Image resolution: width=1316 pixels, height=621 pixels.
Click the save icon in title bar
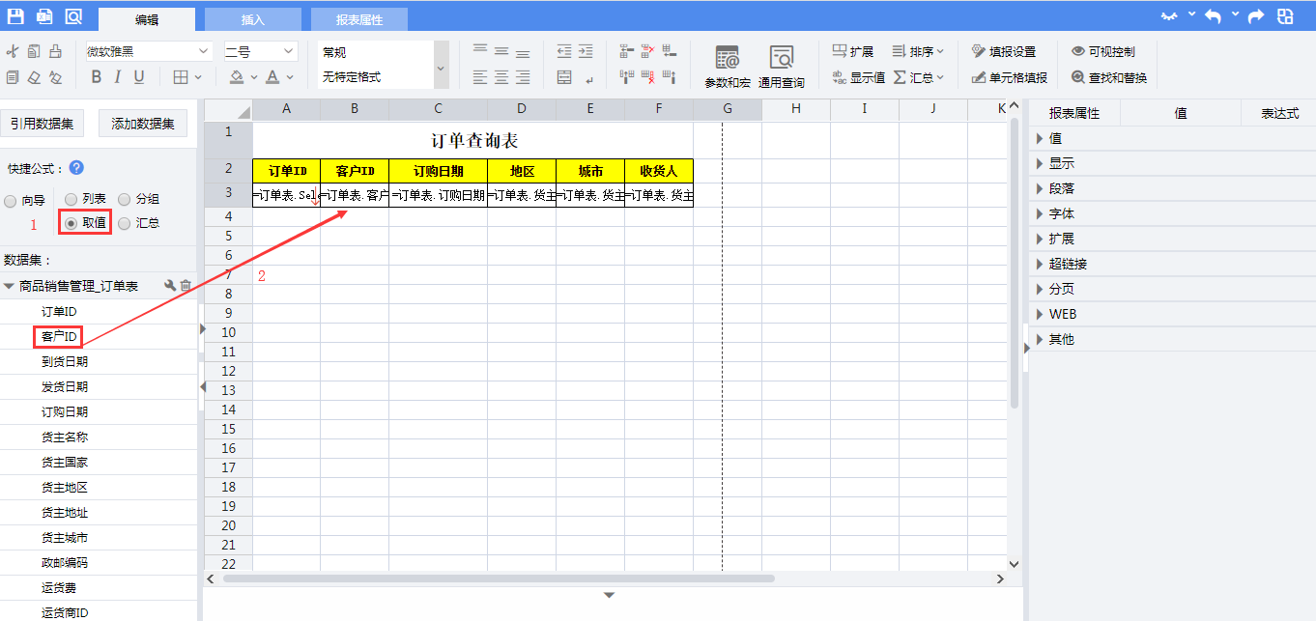15,16
